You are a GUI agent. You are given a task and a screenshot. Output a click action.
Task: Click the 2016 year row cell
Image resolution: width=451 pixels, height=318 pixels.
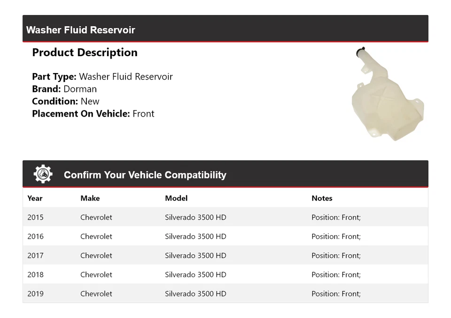pos(35,237)
